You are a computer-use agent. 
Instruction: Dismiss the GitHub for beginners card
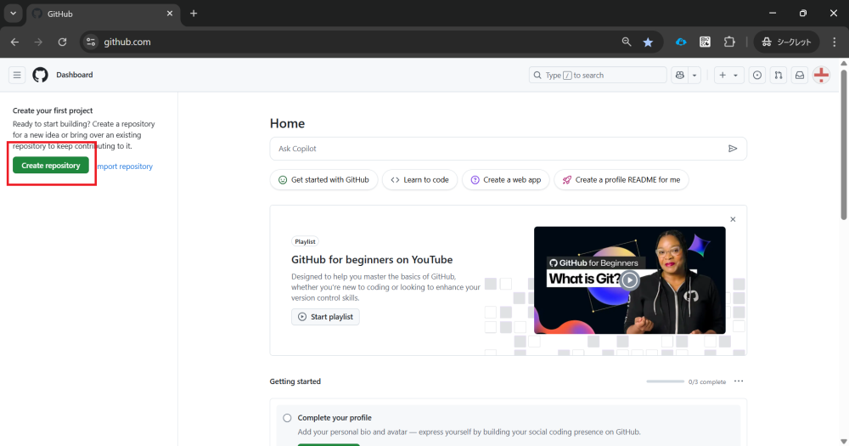coord(733,219)
